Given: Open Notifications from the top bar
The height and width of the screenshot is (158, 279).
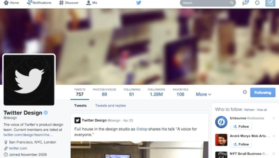Looking at the screenshot, I should [39, 3].
